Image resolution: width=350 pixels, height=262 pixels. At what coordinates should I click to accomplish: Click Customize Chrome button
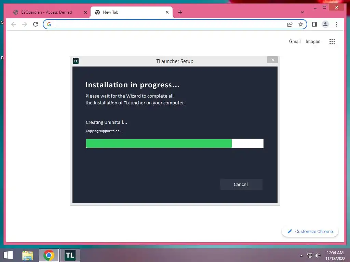tap(310, 232)
